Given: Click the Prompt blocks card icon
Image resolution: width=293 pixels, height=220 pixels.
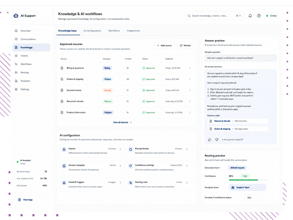Looking at the screenshot, I should [131, 149].
